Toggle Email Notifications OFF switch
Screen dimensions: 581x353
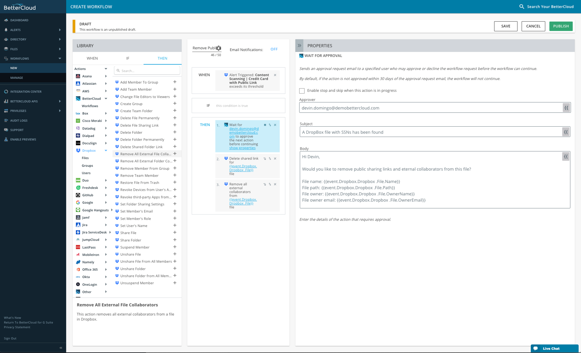point(274,49)
